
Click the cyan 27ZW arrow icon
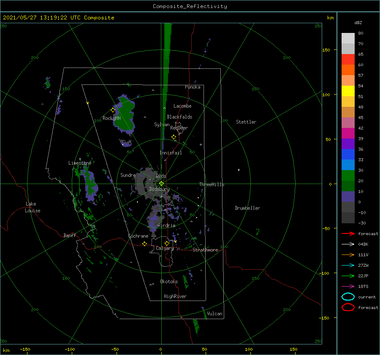coord(348,266)
